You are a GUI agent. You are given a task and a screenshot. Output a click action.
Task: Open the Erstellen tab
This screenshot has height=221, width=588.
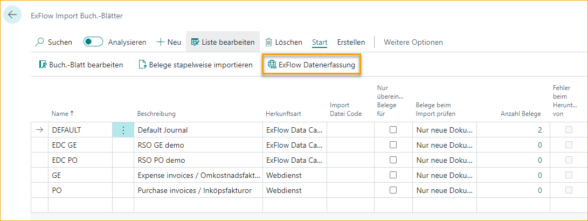click(351, 42)
